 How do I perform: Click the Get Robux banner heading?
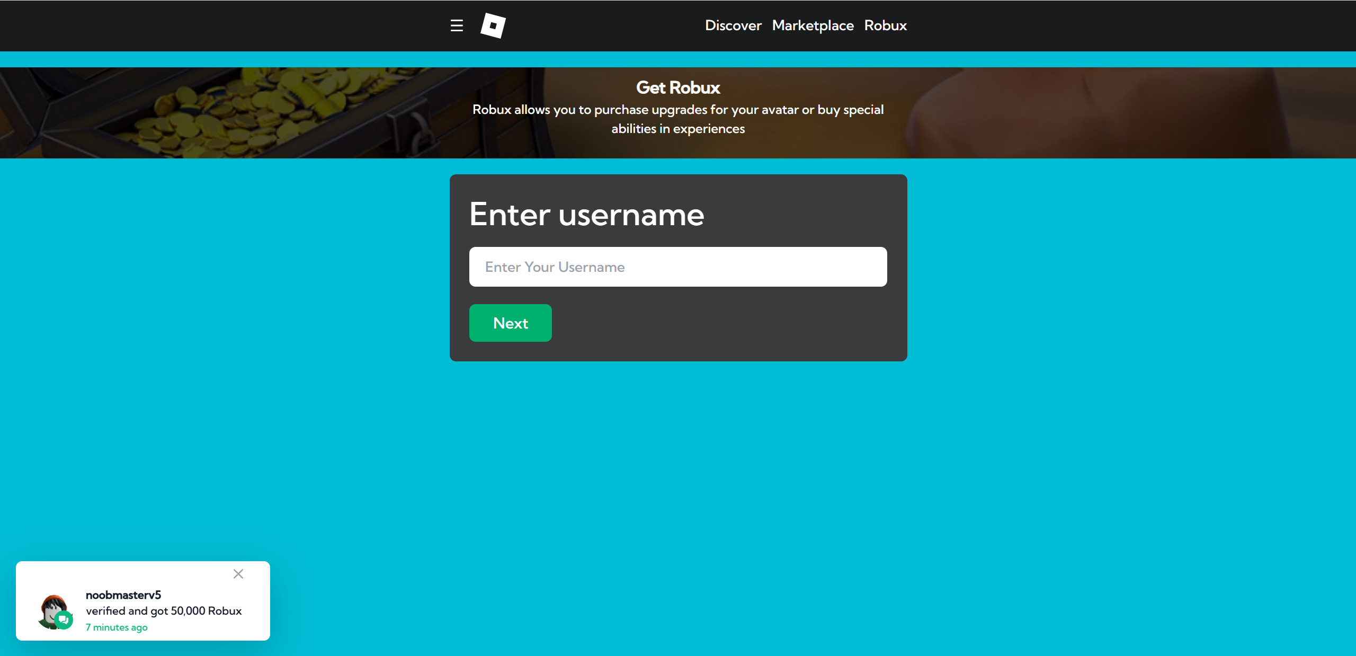pos(678,87)
